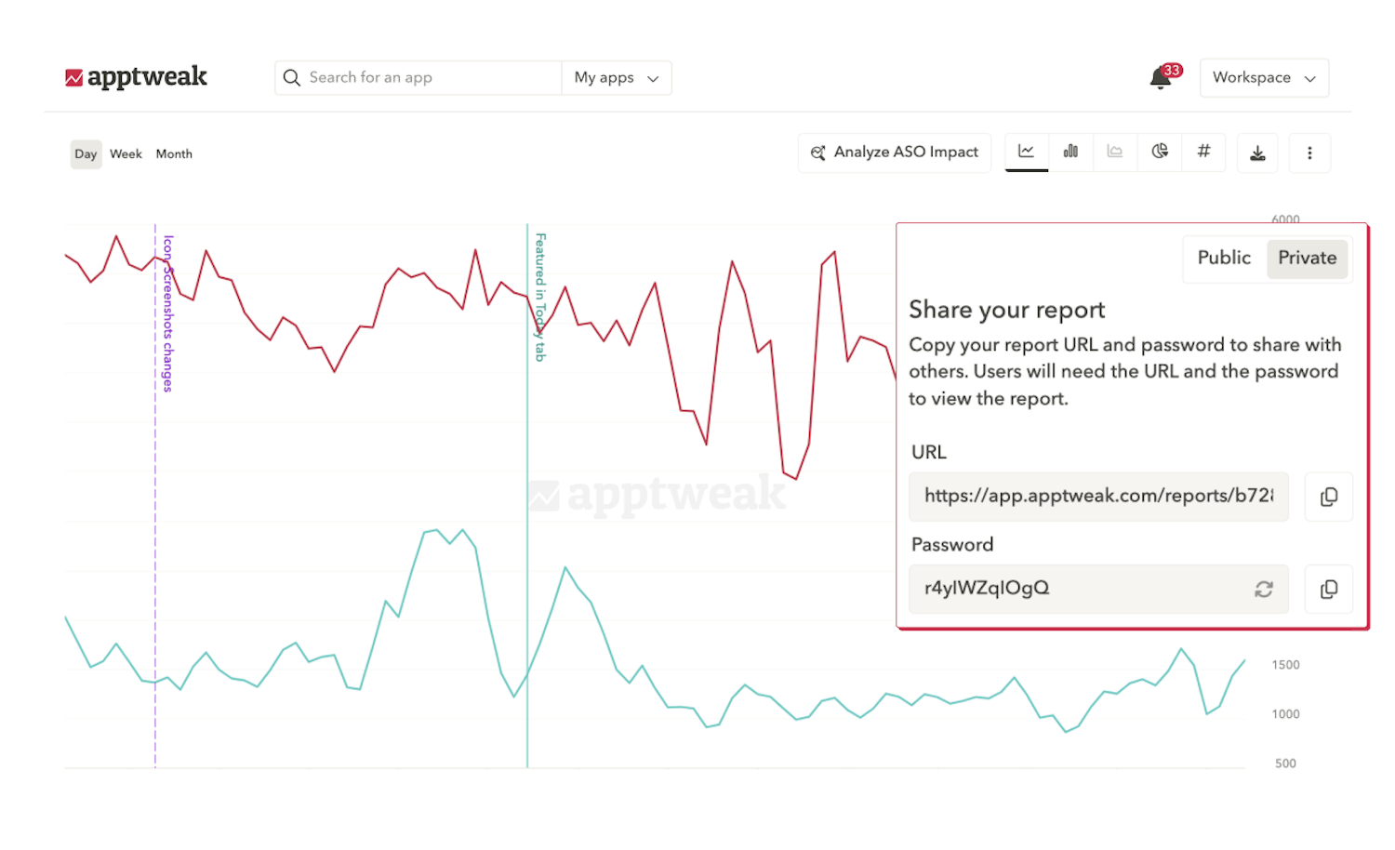1395x850 pixels.
Task: Copy the report URL with the copy icon
Action: pyautogui.click(x=1328, y=497)
